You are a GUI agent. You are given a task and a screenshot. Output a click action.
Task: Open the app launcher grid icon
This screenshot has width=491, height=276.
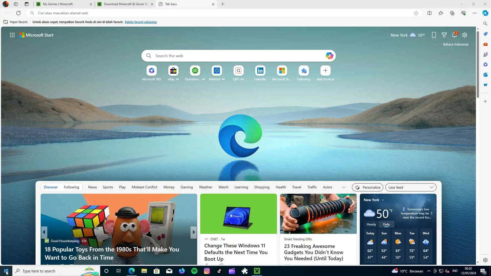(12, 35)
